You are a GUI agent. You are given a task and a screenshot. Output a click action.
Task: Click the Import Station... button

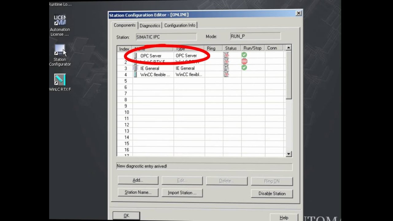(x=182, y=193)
